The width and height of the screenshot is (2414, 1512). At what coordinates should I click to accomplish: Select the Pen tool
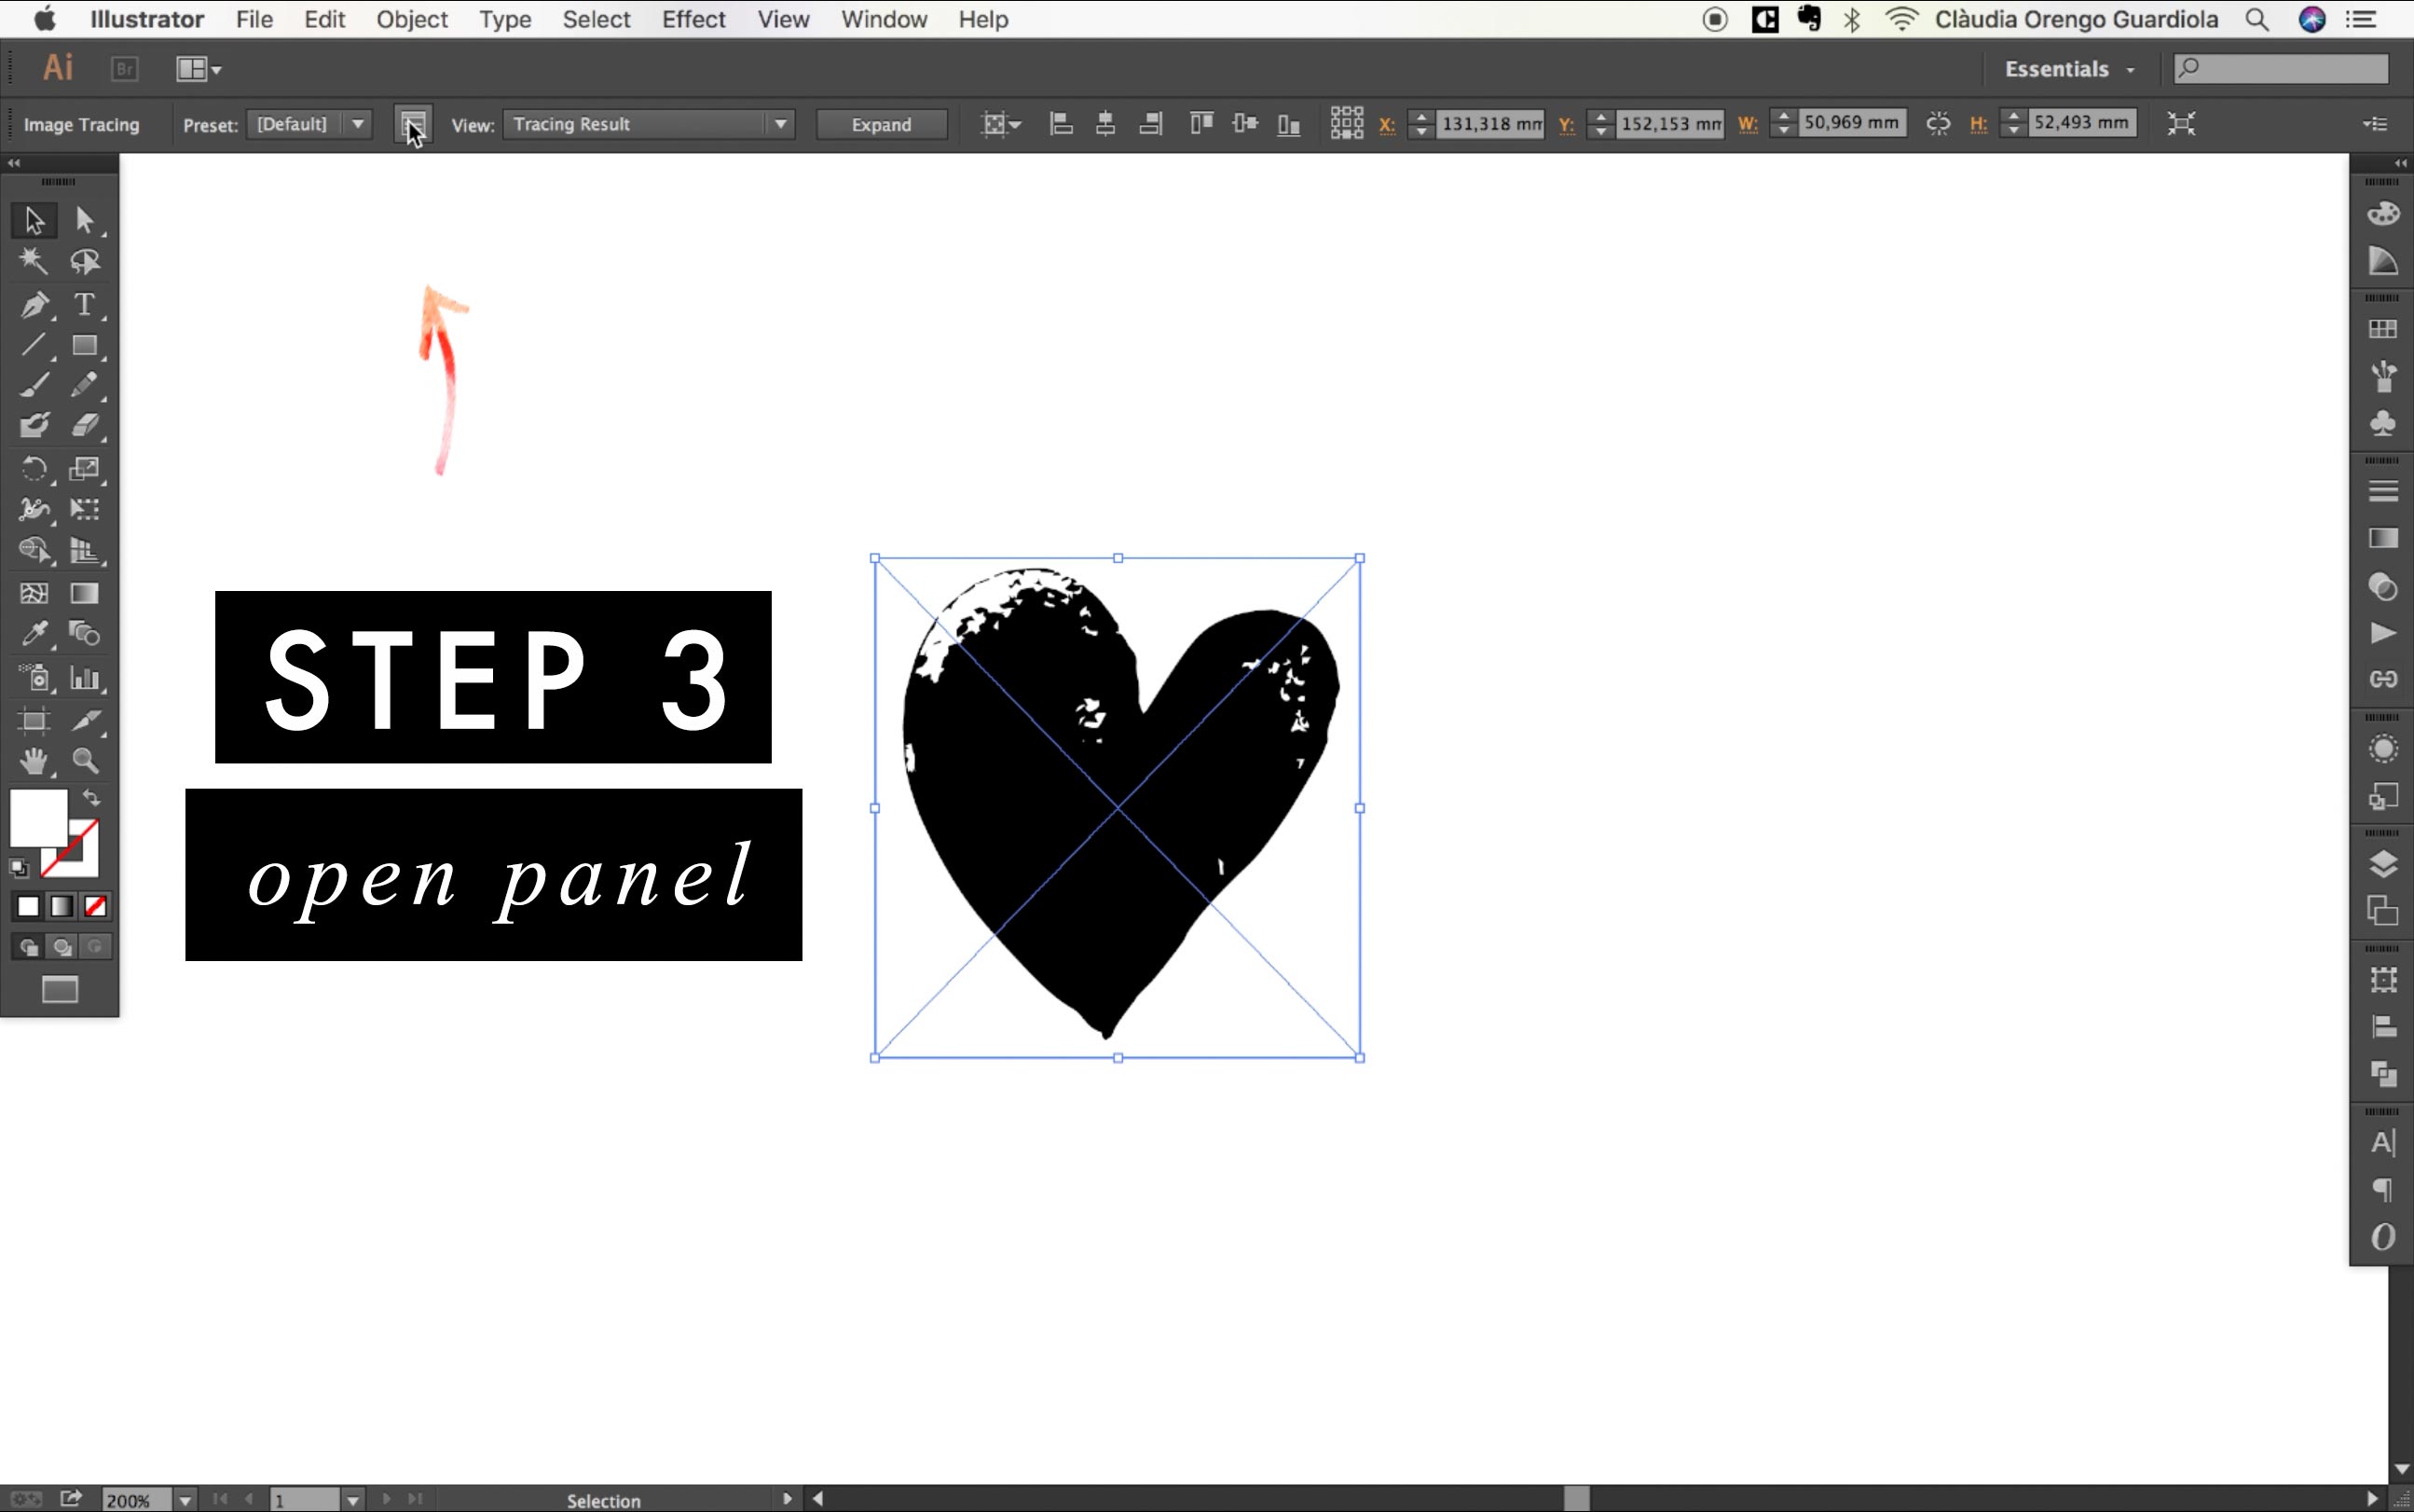coord(34,305)
